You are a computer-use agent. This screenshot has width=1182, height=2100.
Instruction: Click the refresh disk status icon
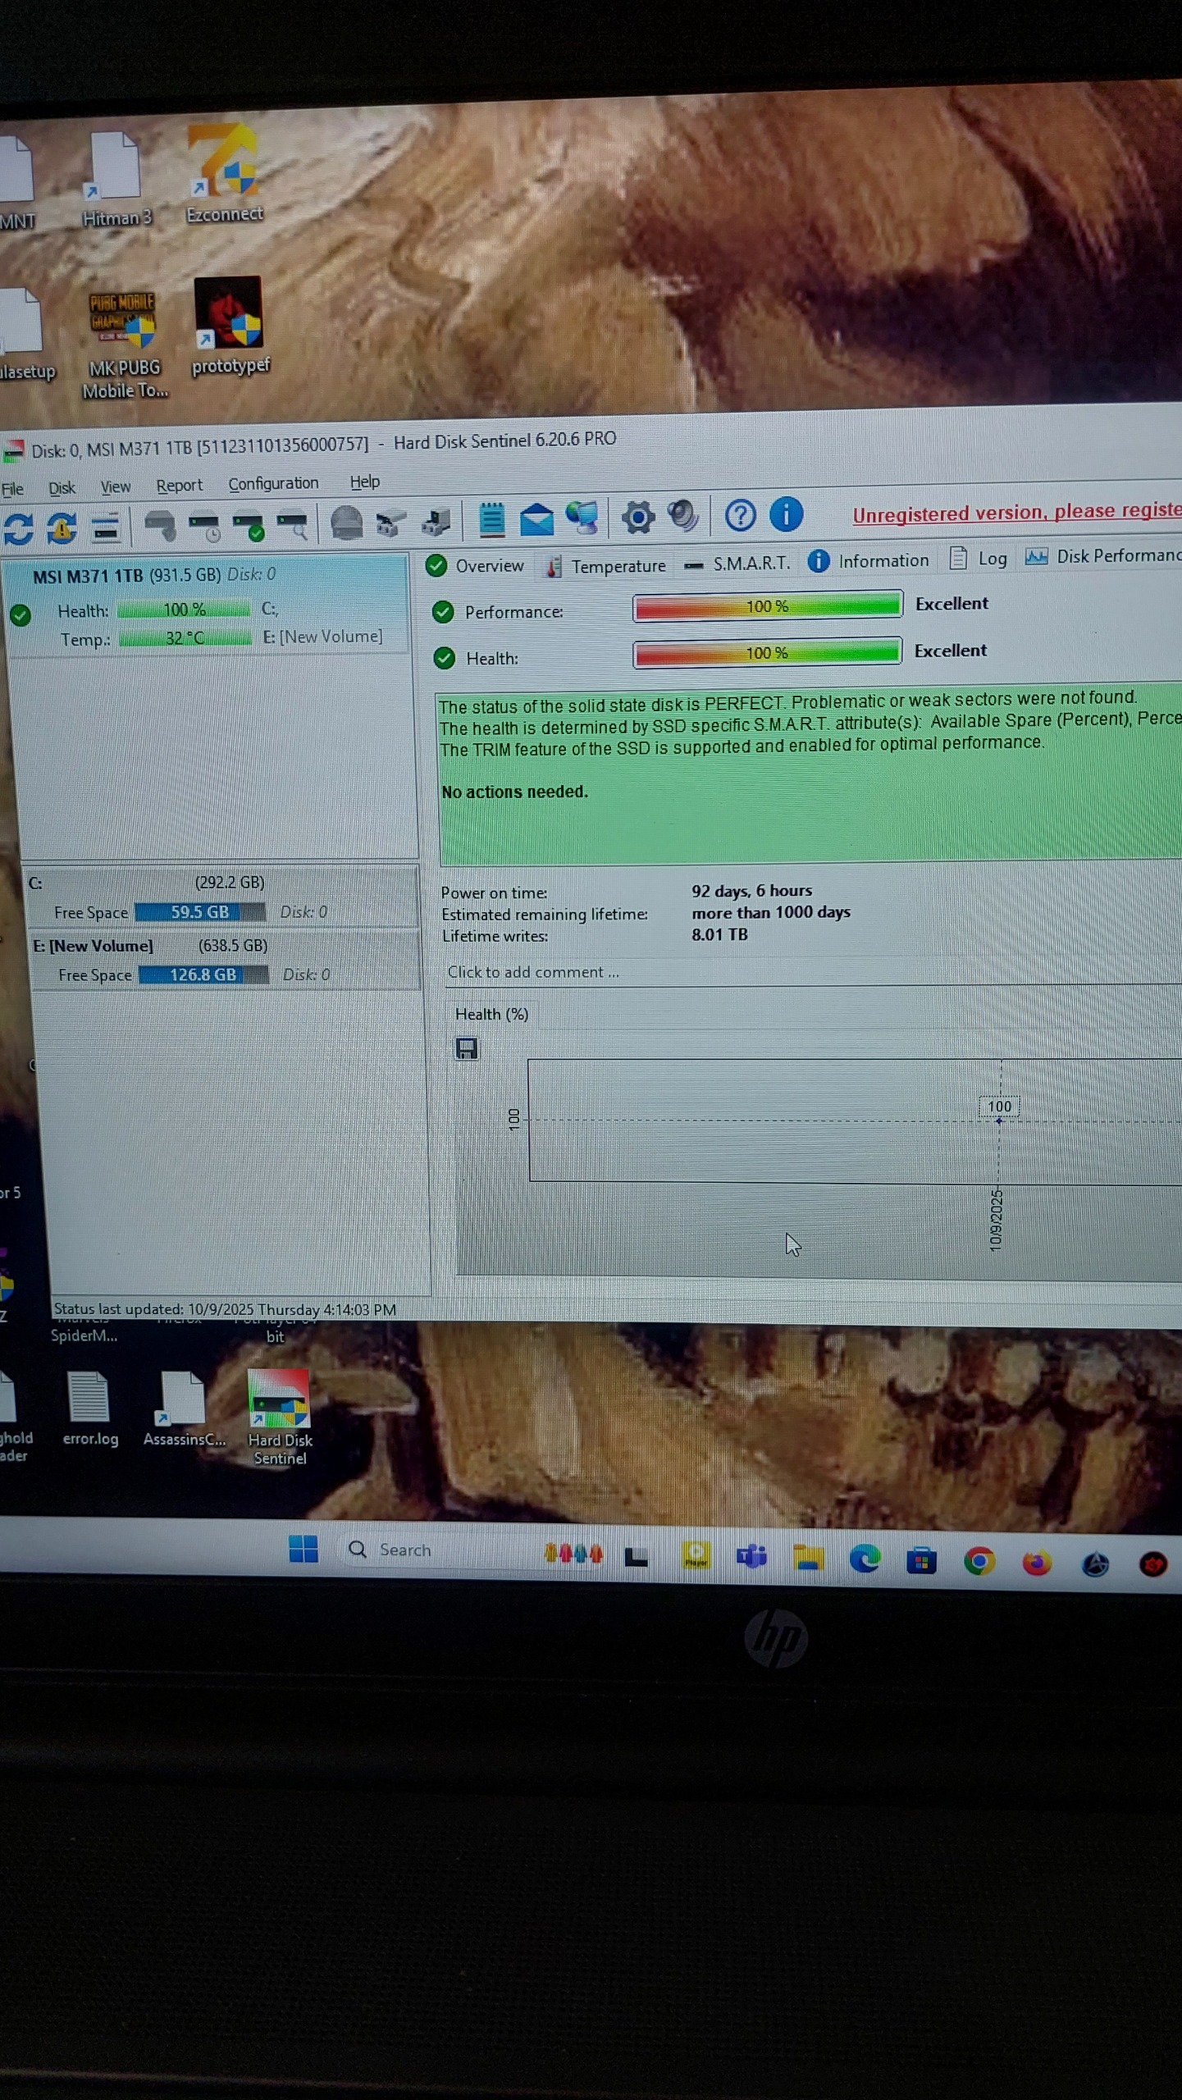pyautogui.click(x=18, y=527)
